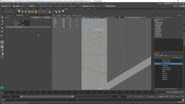The height and width of the screenshot is (104, 185).
Task: Pick the Paint Selection brush tool
Action: 2,24
